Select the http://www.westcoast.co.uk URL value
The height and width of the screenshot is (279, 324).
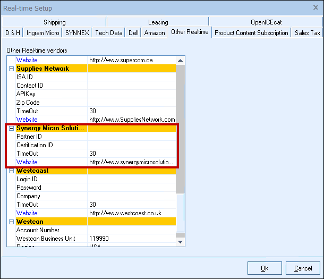pos(125,213)
